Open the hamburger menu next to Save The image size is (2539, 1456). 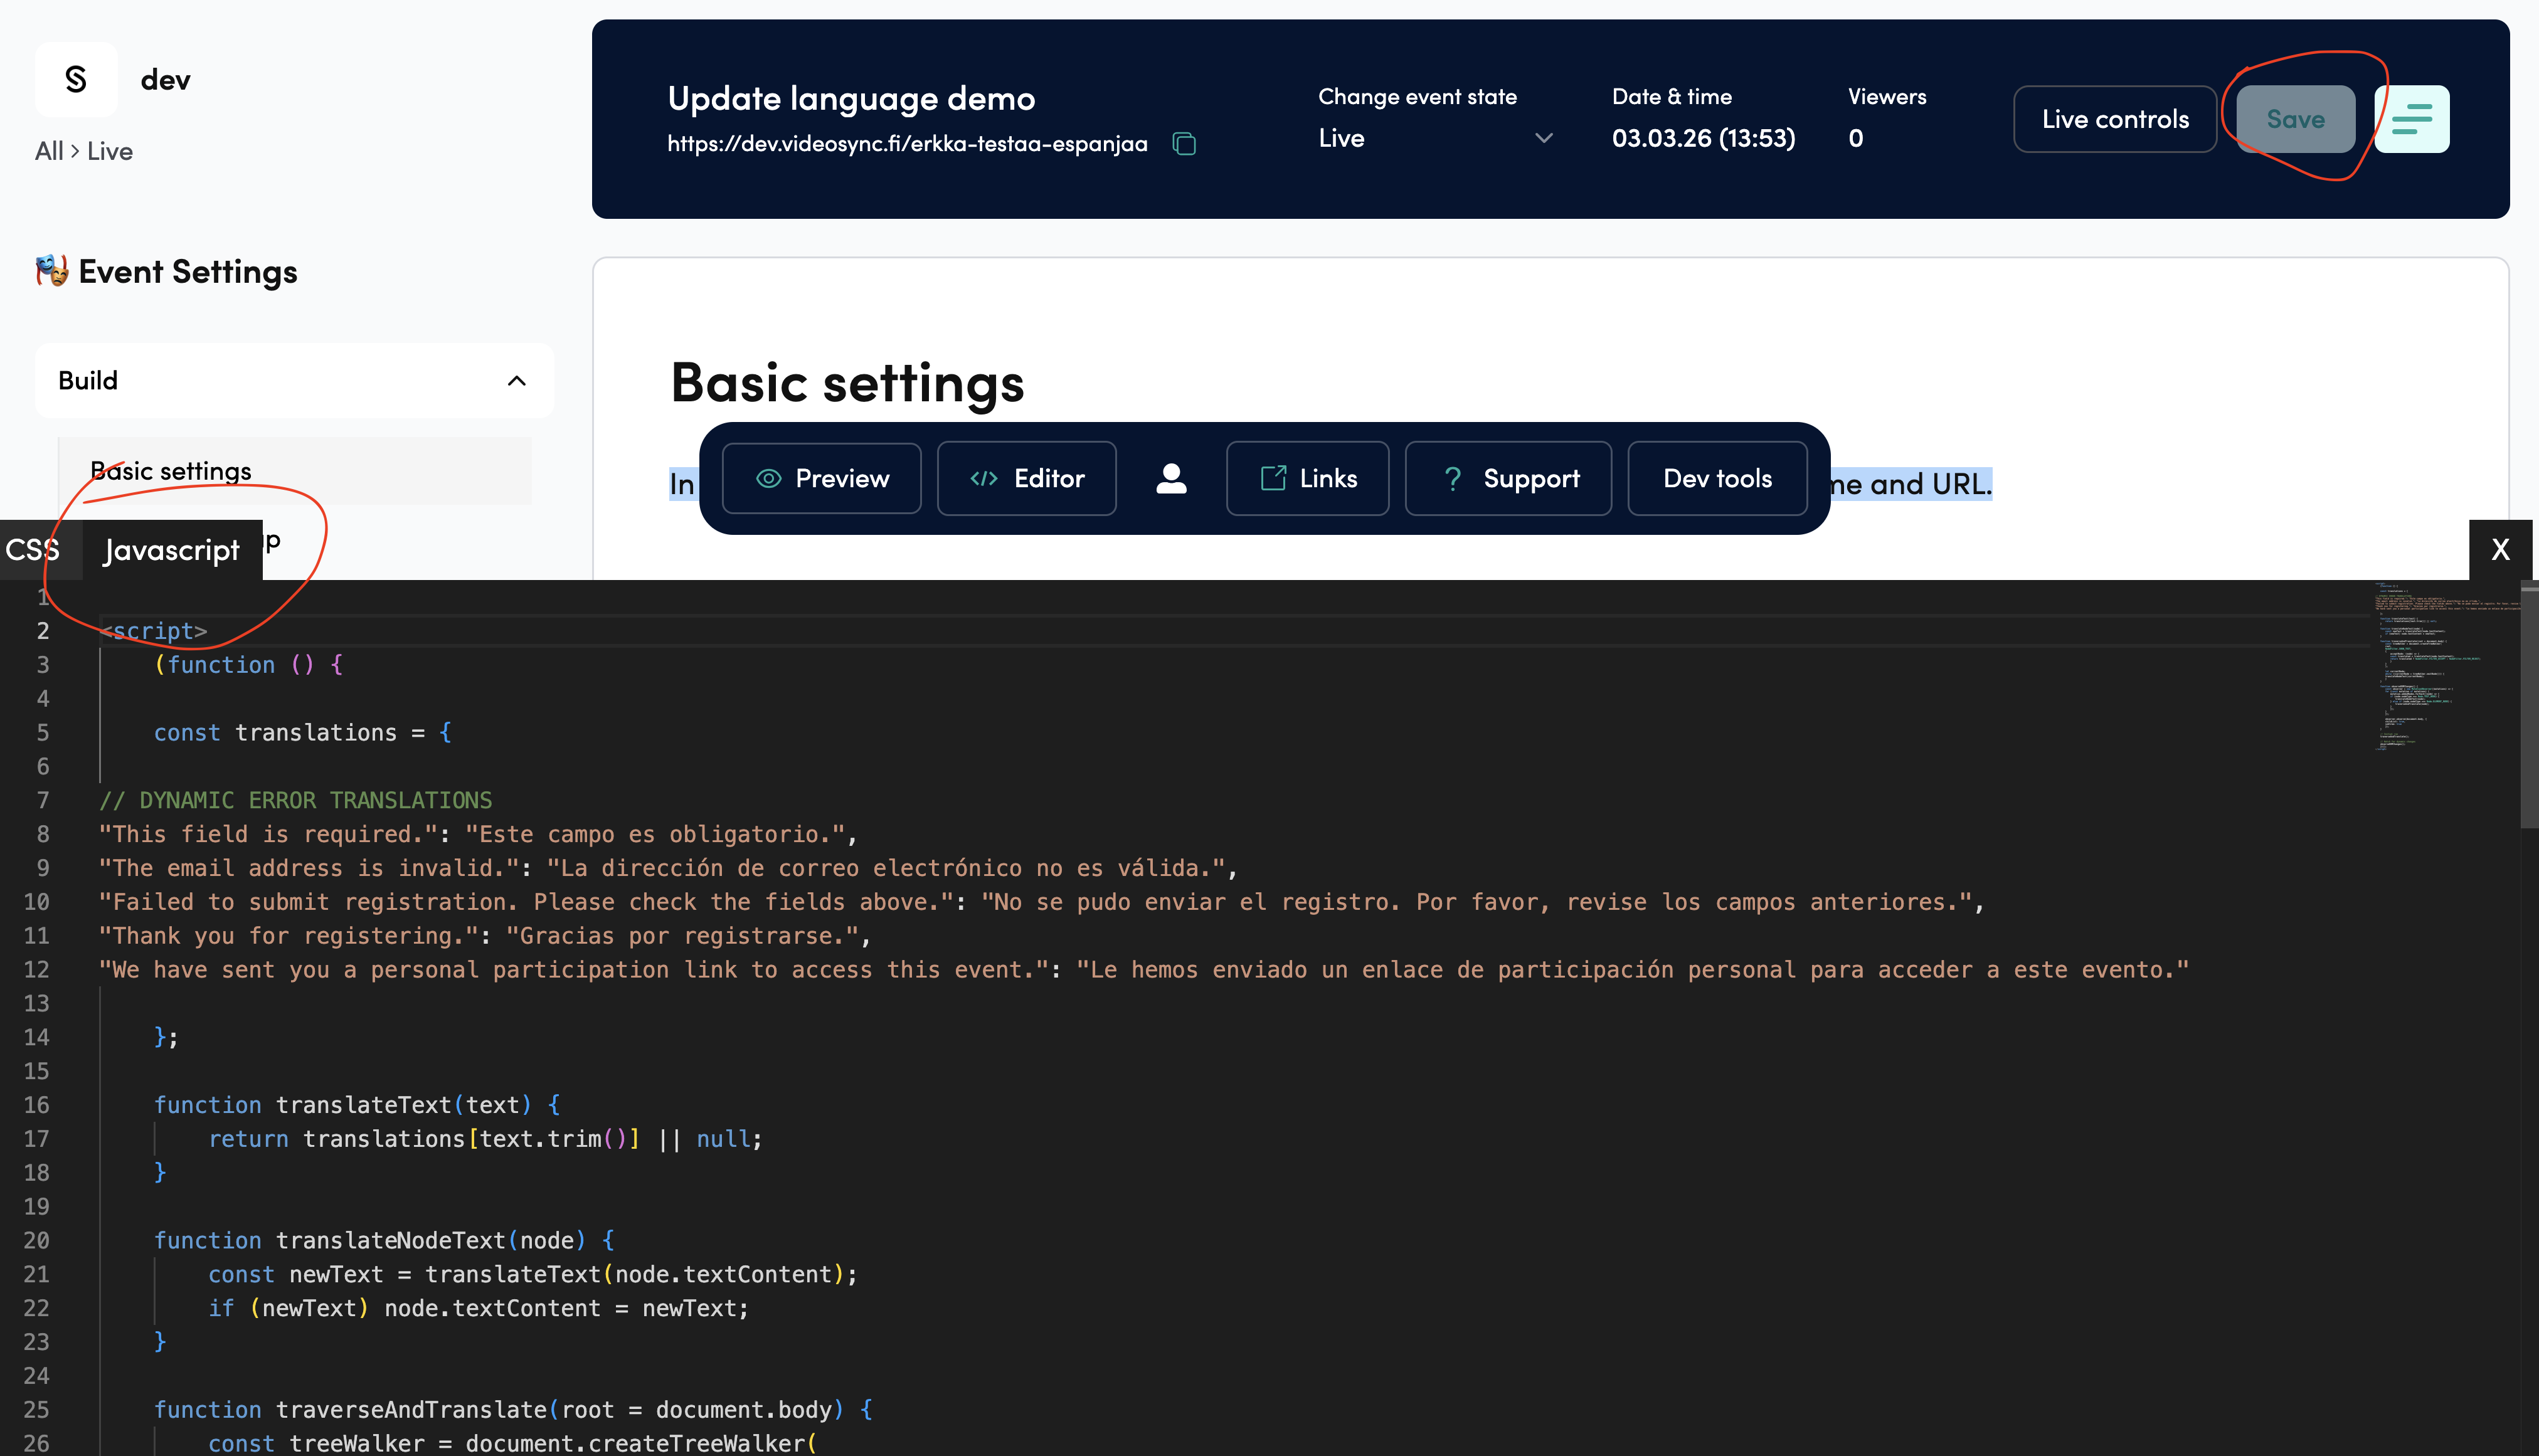2411,119
